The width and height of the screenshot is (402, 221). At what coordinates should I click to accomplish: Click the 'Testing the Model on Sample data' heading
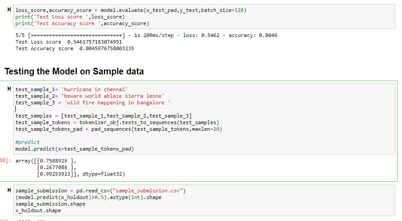[74, 71]
